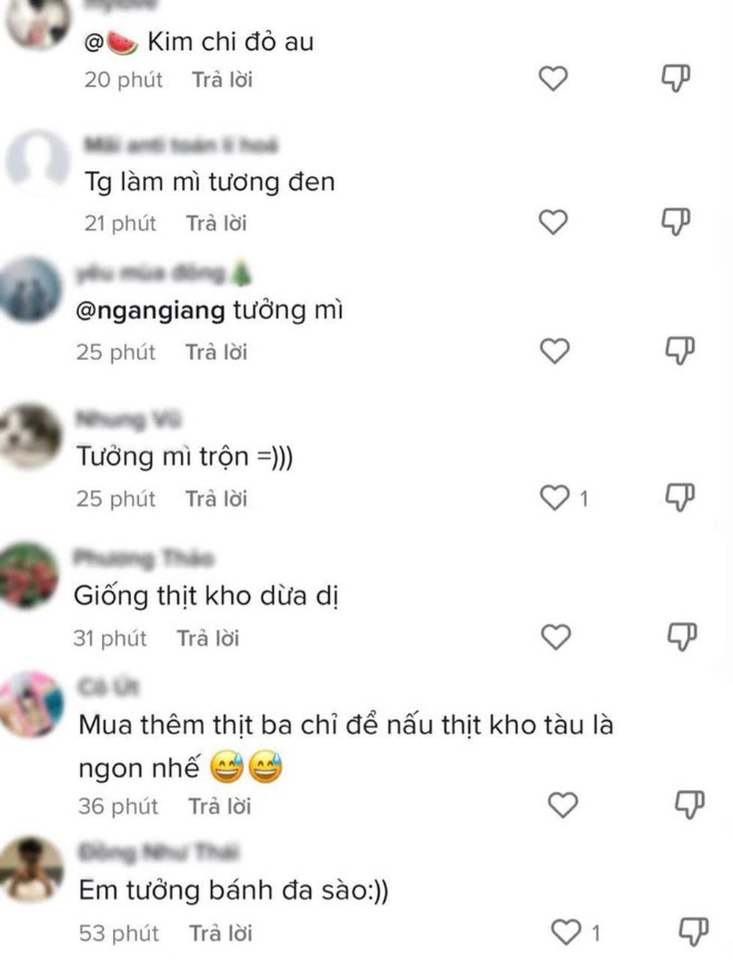Like the 'Tg làm mì tương đen' comment

click(553, 221)
